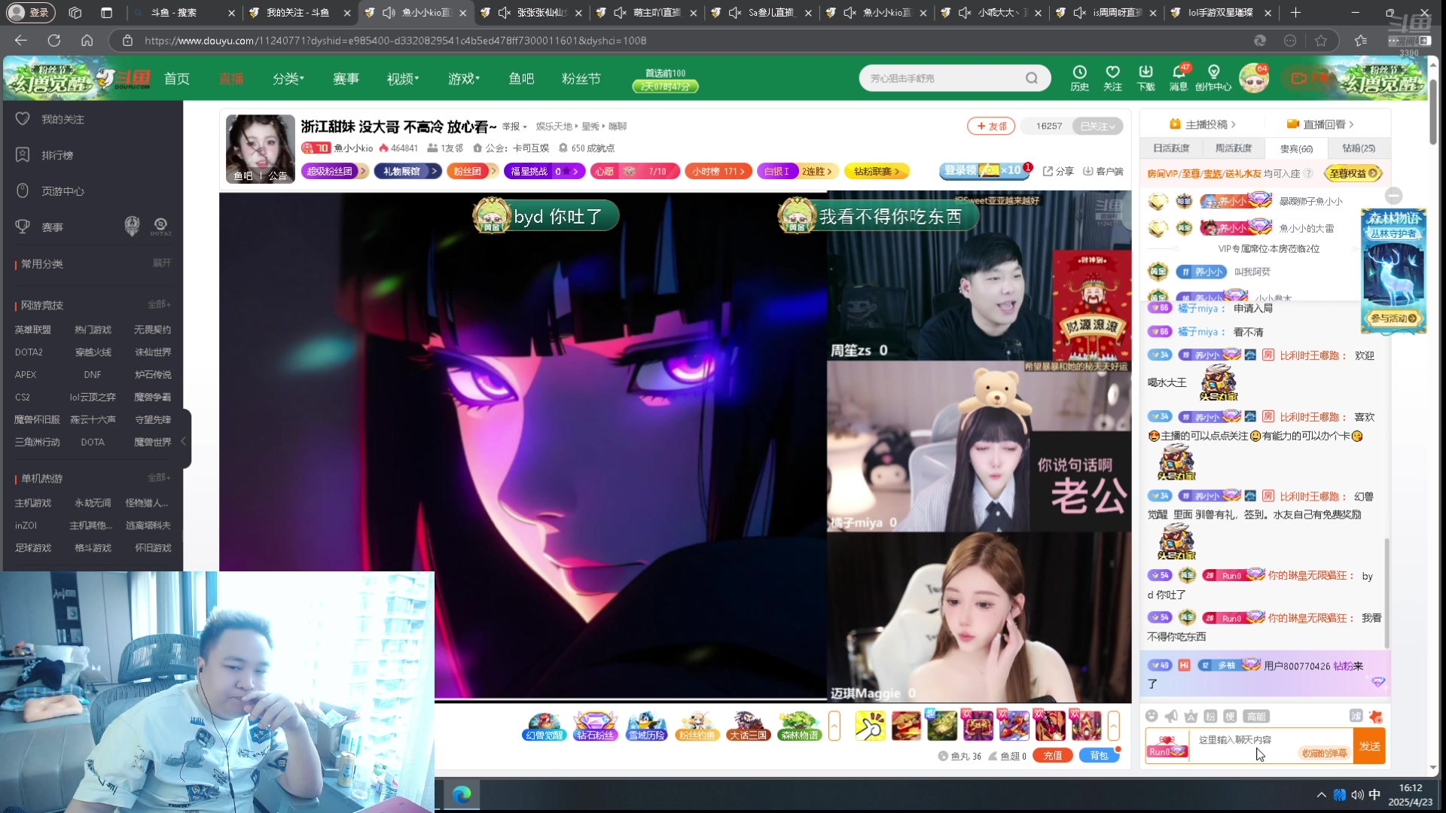Image resolution: width=1446 pixels, height=813 pixels.
Task: Toggle the 梗 meme chat option
Action: [x=1230, y=716]
